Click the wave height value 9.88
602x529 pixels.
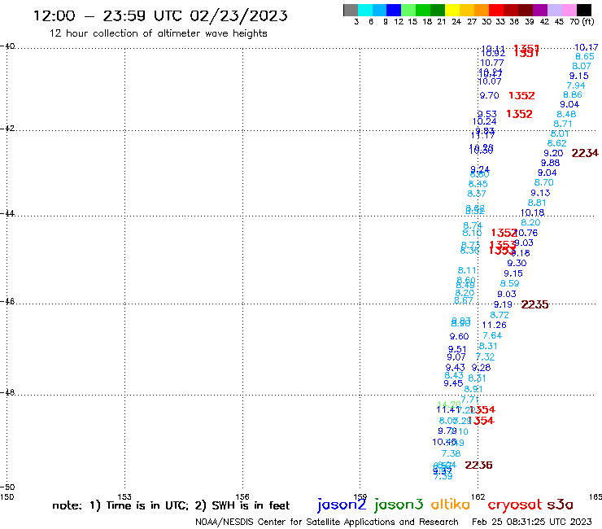point(550,163)
